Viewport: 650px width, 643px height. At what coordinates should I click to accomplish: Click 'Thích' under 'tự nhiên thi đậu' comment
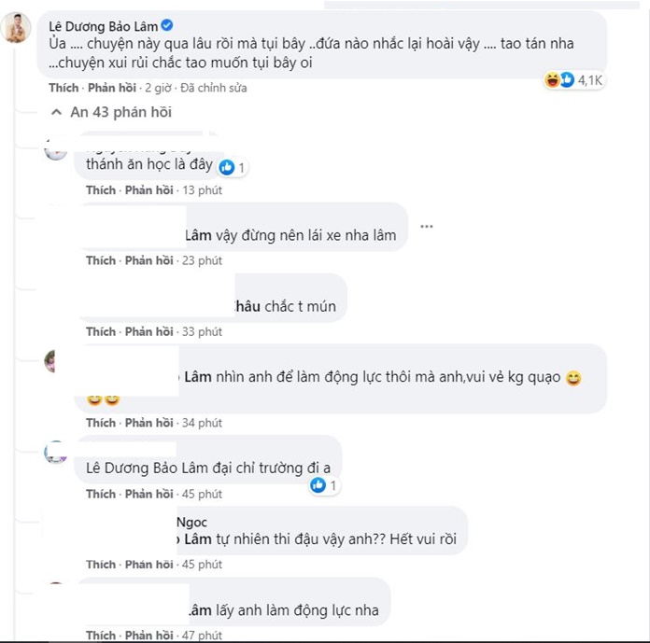[x=100, y=565]
